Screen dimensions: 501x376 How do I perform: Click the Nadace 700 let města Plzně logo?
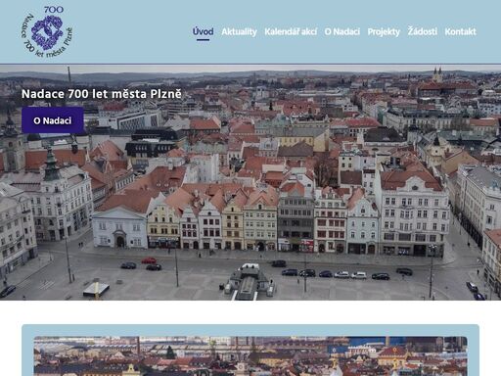tap(48, 31)
